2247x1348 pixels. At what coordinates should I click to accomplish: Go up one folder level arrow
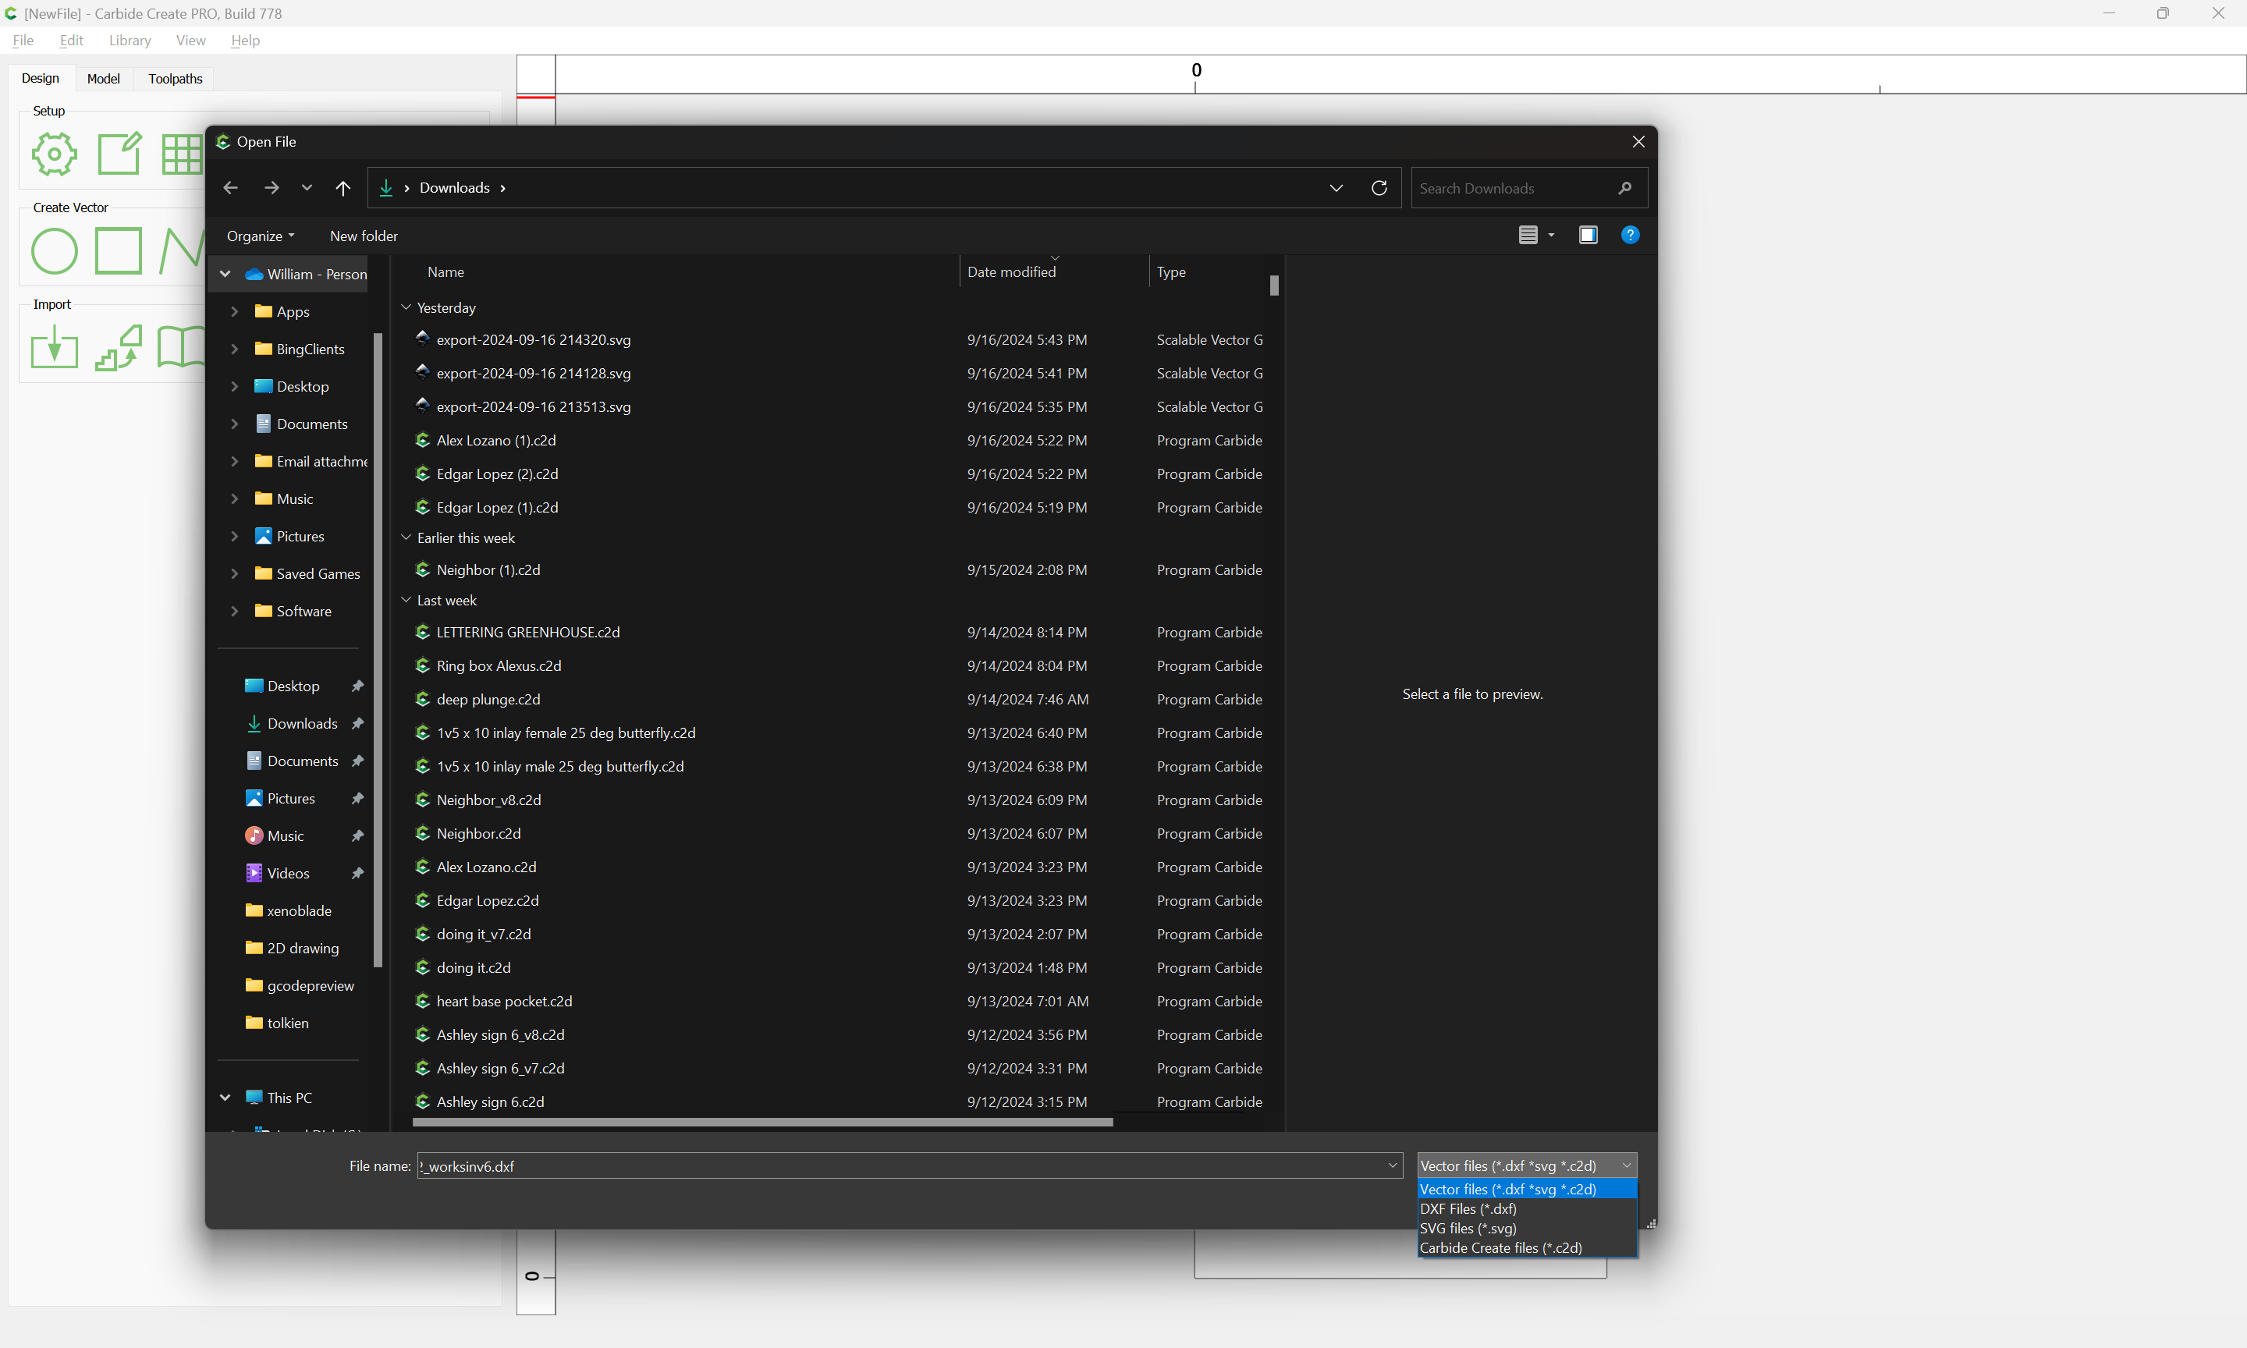[343, 188]
